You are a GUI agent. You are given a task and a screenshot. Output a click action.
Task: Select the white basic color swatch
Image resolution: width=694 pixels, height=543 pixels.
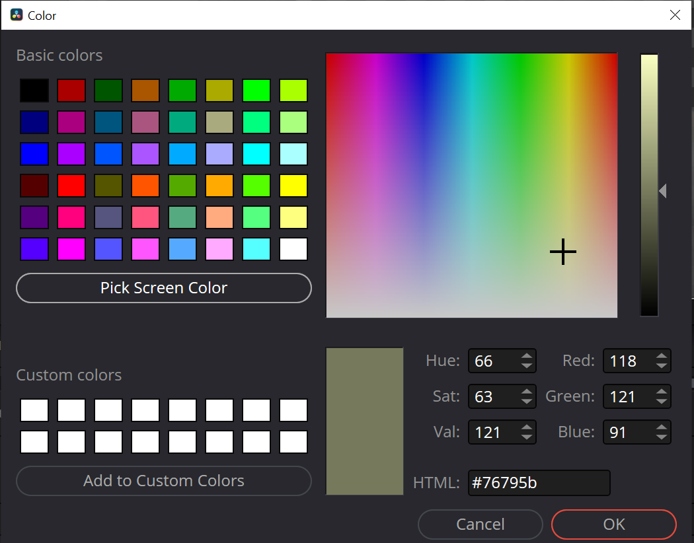pyautogui.click(x=293, y=249)
